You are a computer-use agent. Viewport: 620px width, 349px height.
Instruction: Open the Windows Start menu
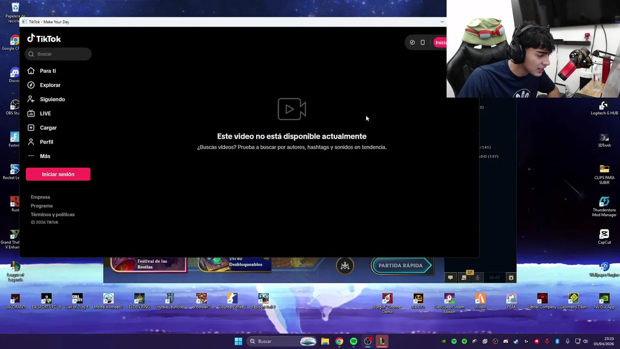238,341
